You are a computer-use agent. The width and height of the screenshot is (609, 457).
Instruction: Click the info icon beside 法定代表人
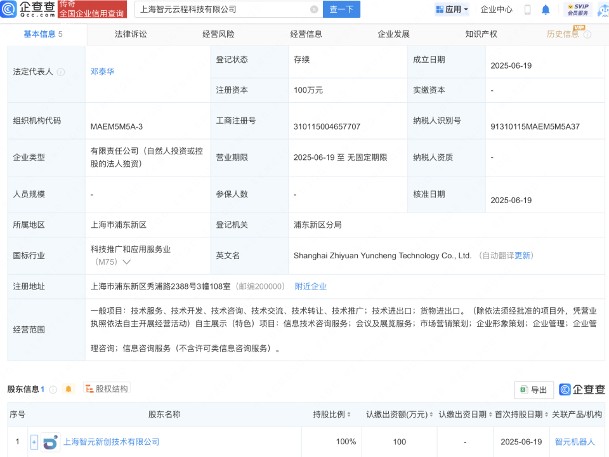[61, 72]
